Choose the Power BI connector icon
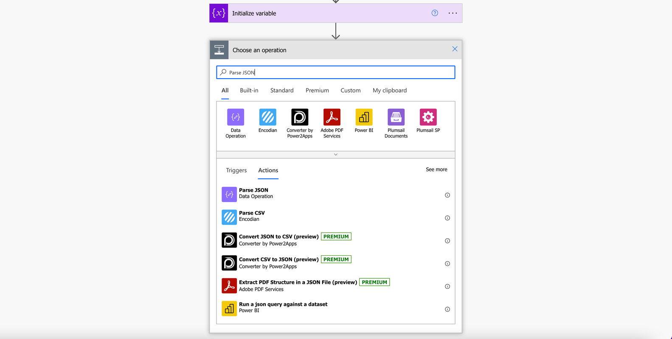Image resolution: width=672 pixels, height=339 pixels. pyautogui.click(x=364, y=117)
